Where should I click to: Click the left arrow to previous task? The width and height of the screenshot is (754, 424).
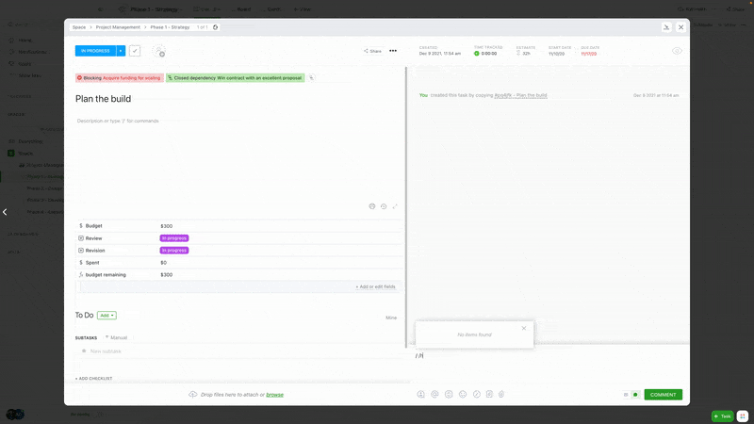[5, 212]
